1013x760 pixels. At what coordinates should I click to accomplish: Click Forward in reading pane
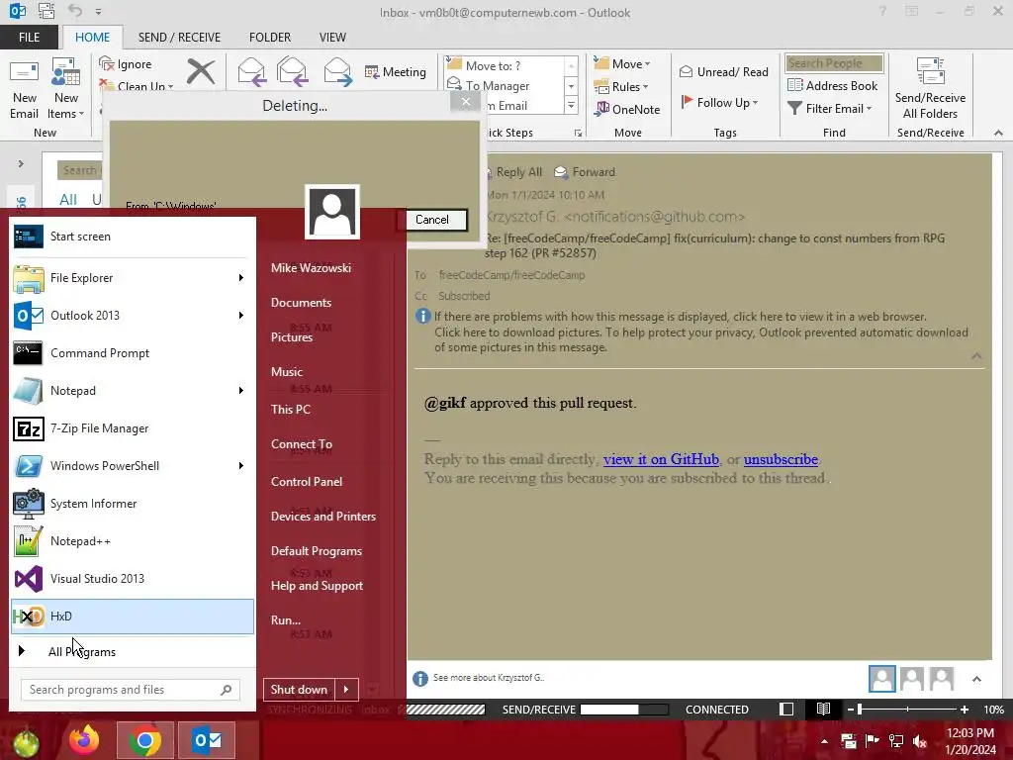click(x=585, y=172)
